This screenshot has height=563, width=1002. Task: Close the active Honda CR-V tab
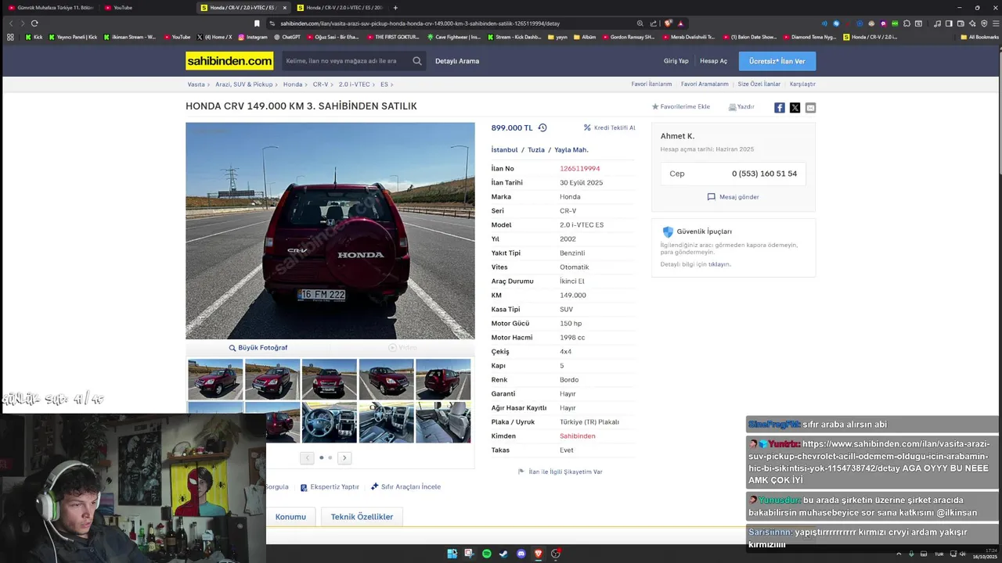click(284, 8)
